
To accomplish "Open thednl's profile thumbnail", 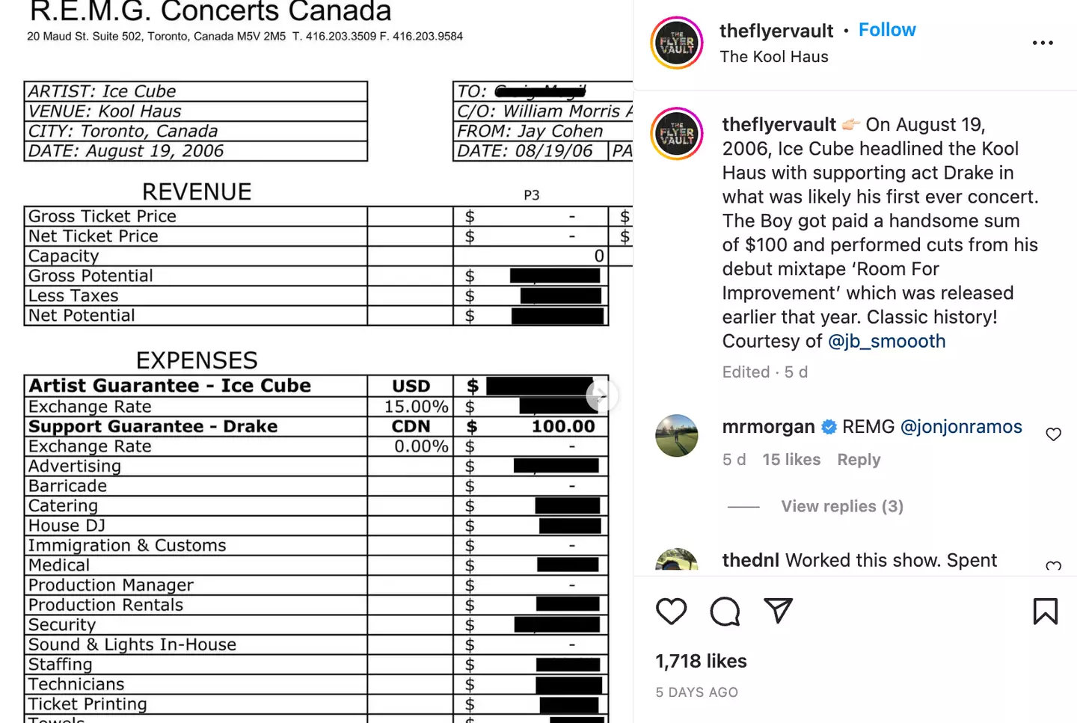I will pyautogui.click(x=676, y=561).
